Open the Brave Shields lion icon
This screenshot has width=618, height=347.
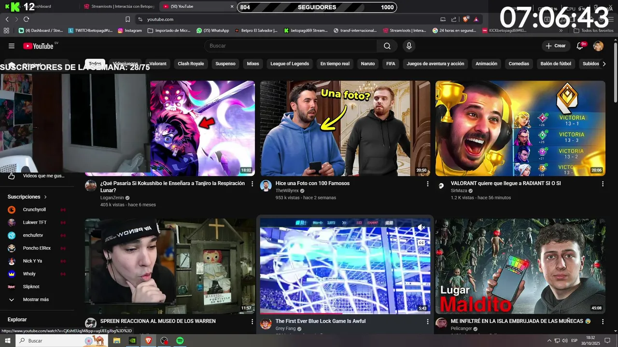tap(465, 19)
